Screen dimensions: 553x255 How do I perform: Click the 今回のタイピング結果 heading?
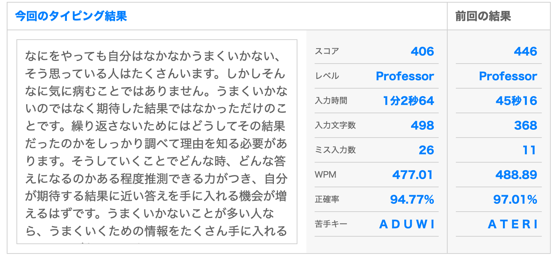click(71, 16)
